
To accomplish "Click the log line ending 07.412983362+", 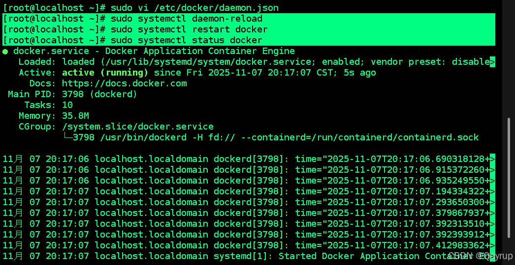I will coord(249,246).
